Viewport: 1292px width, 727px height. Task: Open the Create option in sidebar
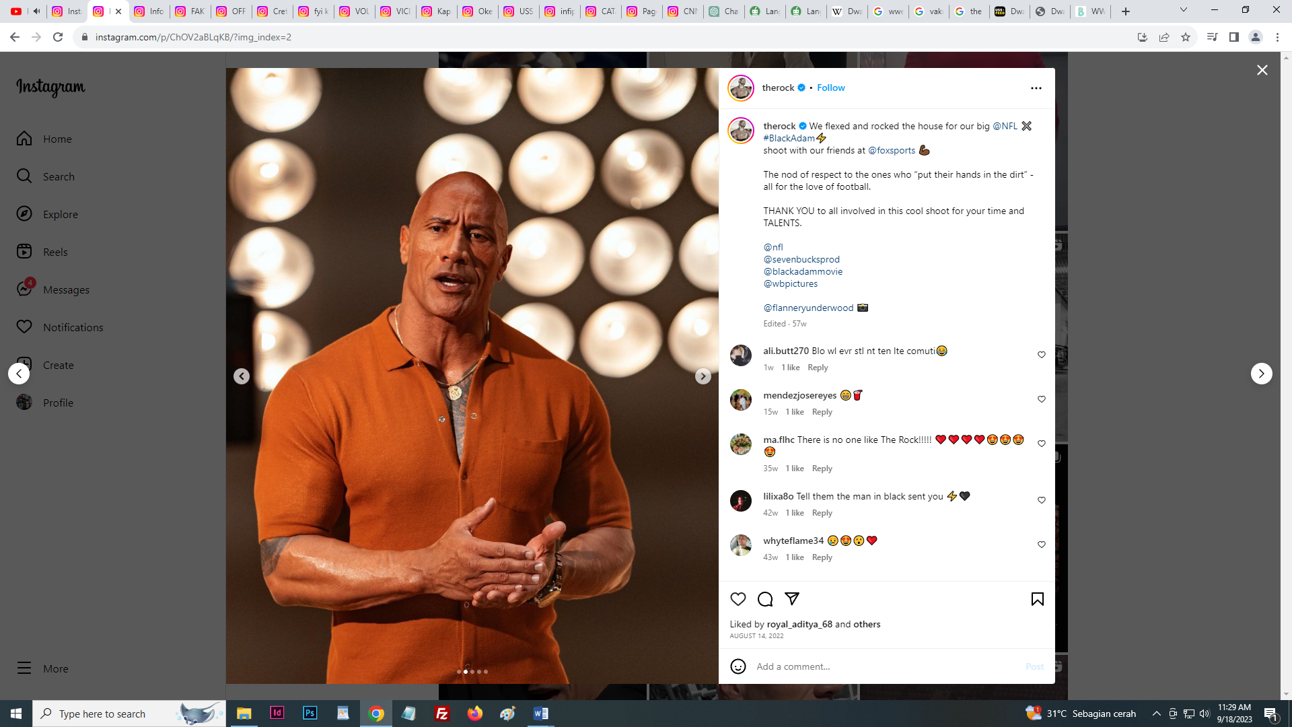[45, 365]
